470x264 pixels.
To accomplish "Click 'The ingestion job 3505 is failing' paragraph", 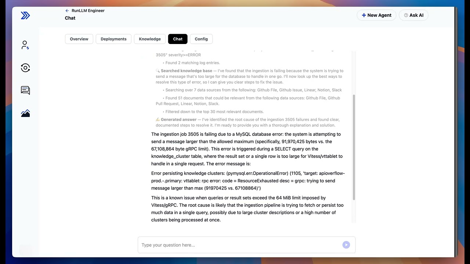I will [247, 149].
